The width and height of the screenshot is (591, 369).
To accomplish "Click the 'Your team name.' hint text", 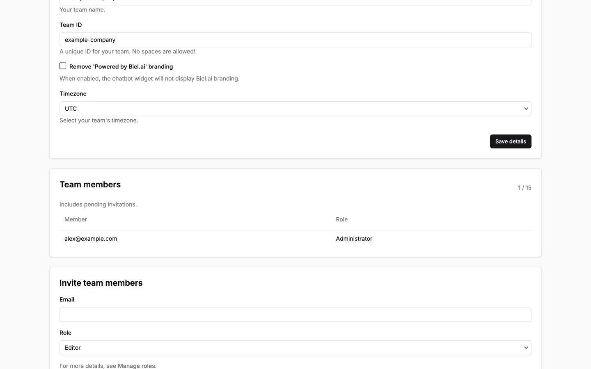I will [x=82, y=9].
